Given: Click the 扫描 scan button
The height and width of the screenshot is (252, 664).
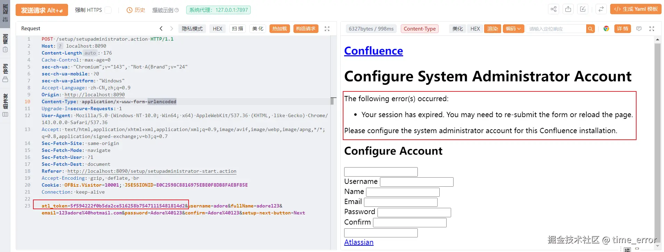Looking at the screenshot, I should pyautogui.click(x=238, y=29).
